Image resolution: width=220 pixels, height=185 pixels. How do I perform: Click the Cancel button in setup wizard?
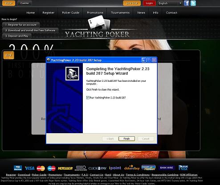(146, 139)
